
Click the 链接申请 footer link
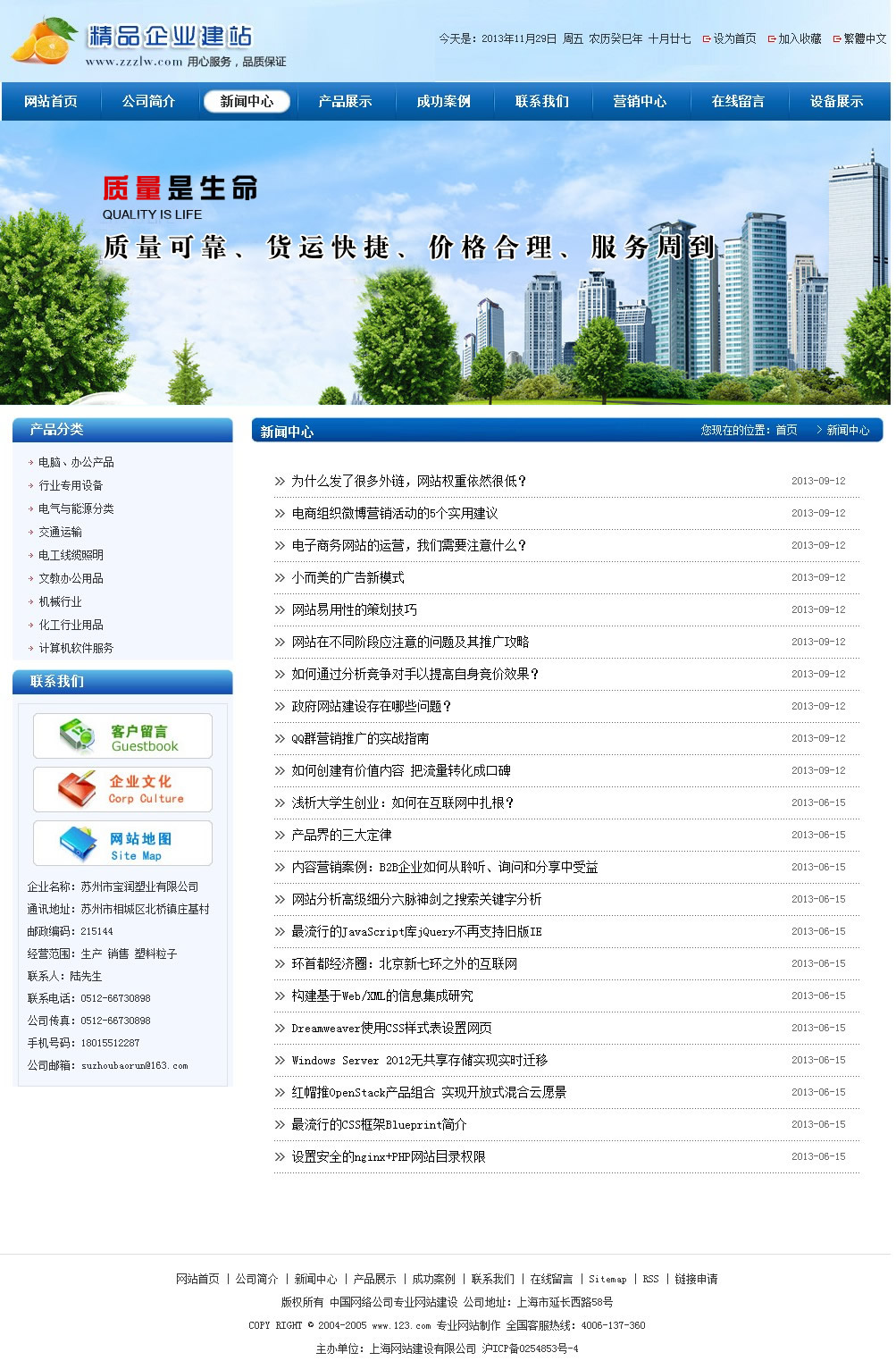point(696,1280)
